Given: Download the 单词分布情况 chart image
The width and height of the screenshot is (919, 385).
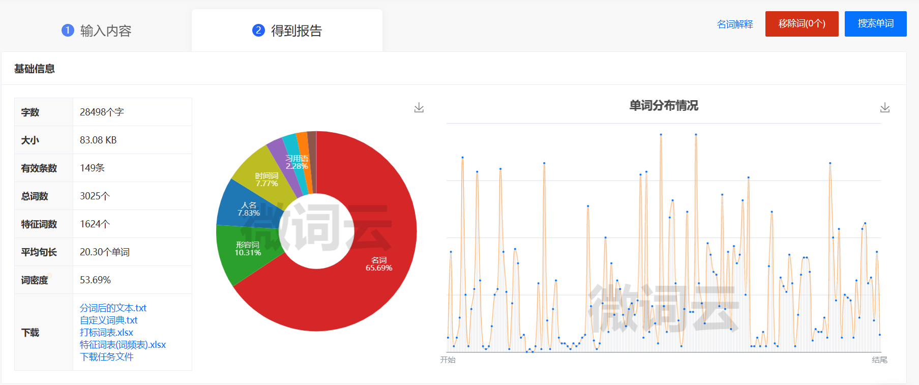Looking at the screenshot, I should point(885,108).
